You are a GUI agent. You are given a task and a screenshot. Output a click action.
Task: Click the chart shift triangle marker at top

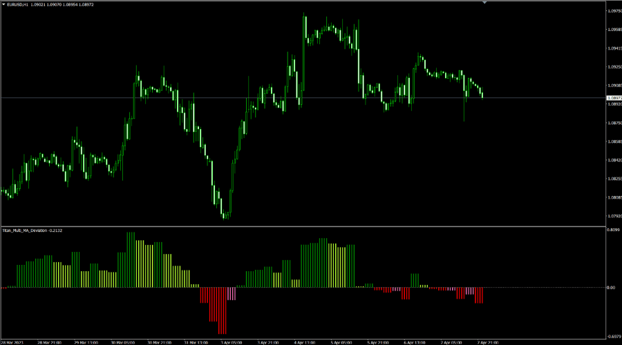484,3
